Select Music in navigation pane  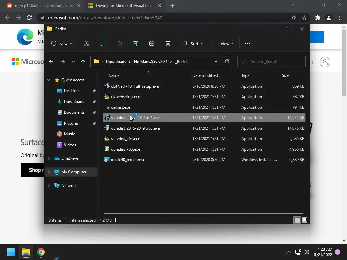69,134
